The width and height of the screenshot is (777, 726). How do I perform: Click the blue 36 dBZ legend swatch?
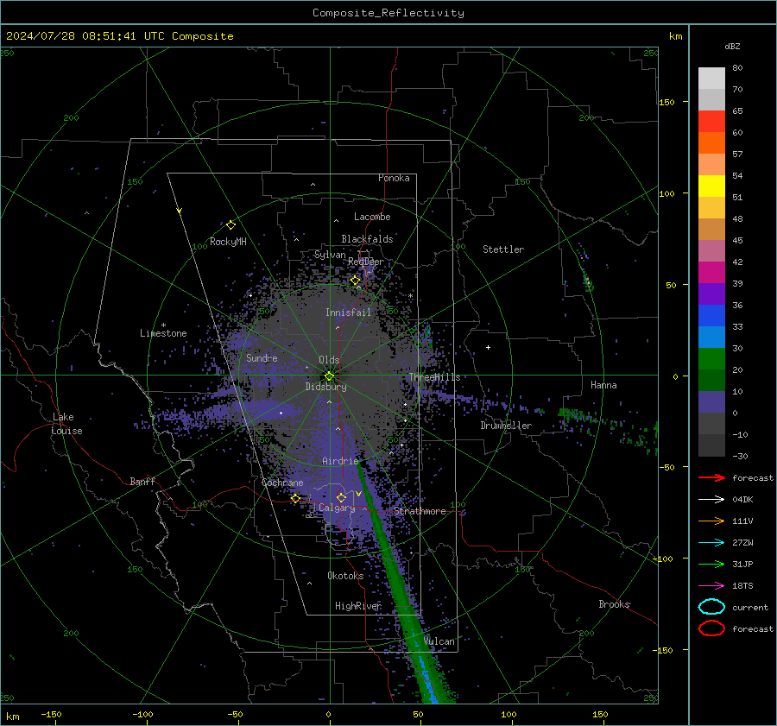pyautogui.click(x=711, y=315)
